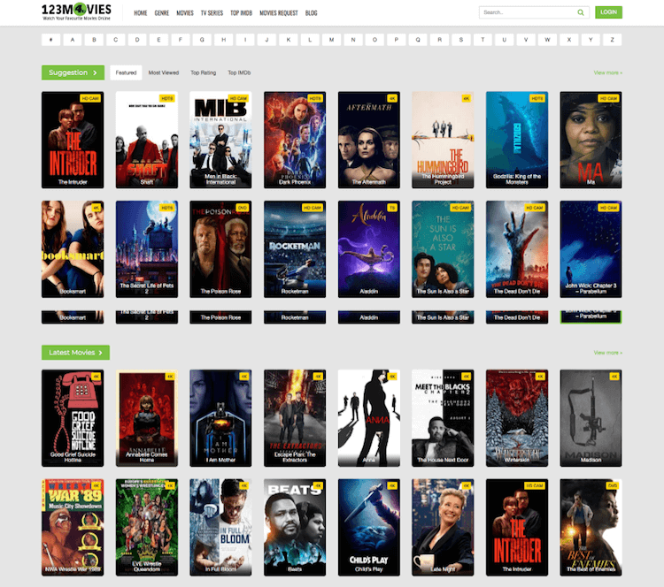Click the Suggestion section heading button
Image resolution: width=664 pixels, height=587 pixels.
coord(73,72)
